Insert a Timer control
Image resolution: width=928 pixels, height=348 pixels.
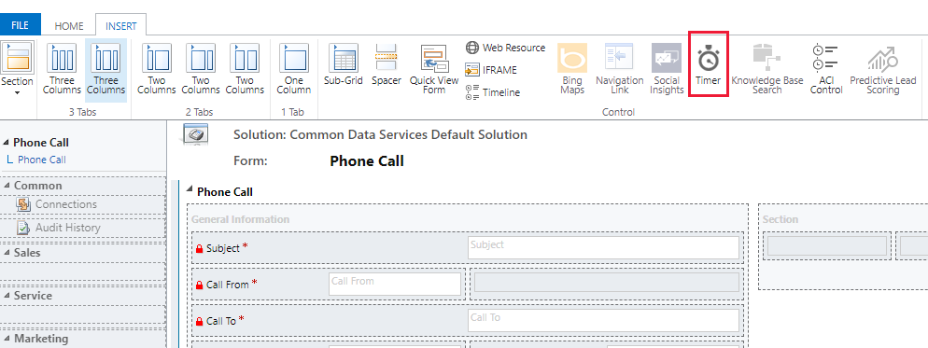click(708, 69)
